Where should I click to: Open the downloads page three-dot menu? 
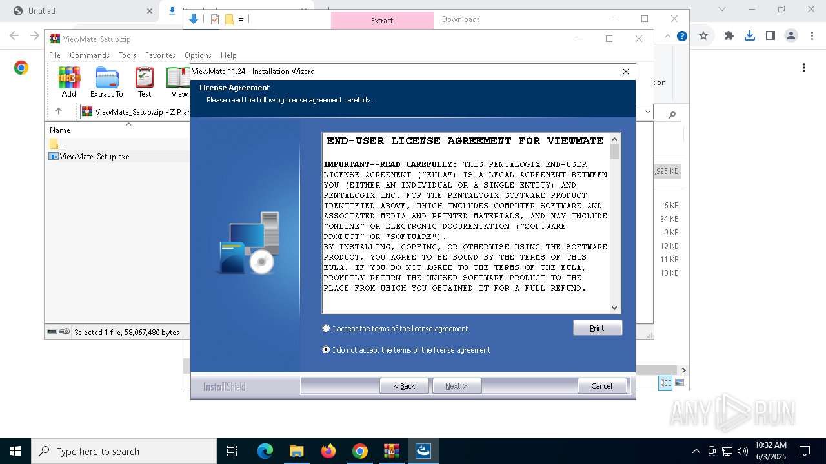[x=804, y=68]
